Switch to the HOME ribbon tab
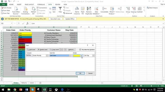The width and height of the screenshot is (165, 92). pos(11,5)
